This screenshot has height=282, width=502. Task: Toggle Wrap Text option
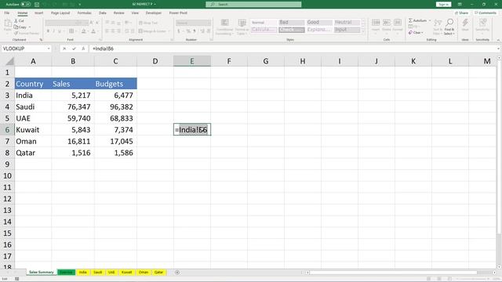[x=148, y=23]
